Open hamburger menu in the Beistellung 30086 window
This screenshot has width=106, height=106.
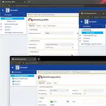[3, 10]
